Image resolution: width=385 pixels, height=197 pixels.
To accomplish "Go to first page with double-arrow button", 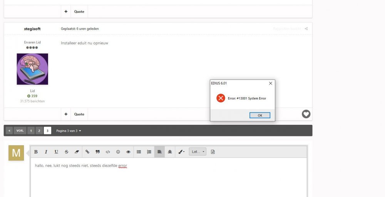I will coord(9,131).
